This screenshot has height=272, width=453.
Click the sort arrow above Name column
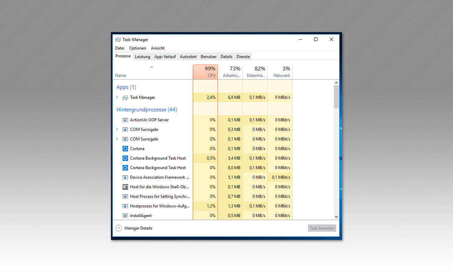pos(152,67)
